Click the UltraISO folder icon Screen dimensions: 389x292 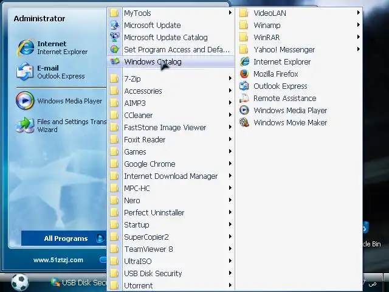coord(114,261)
